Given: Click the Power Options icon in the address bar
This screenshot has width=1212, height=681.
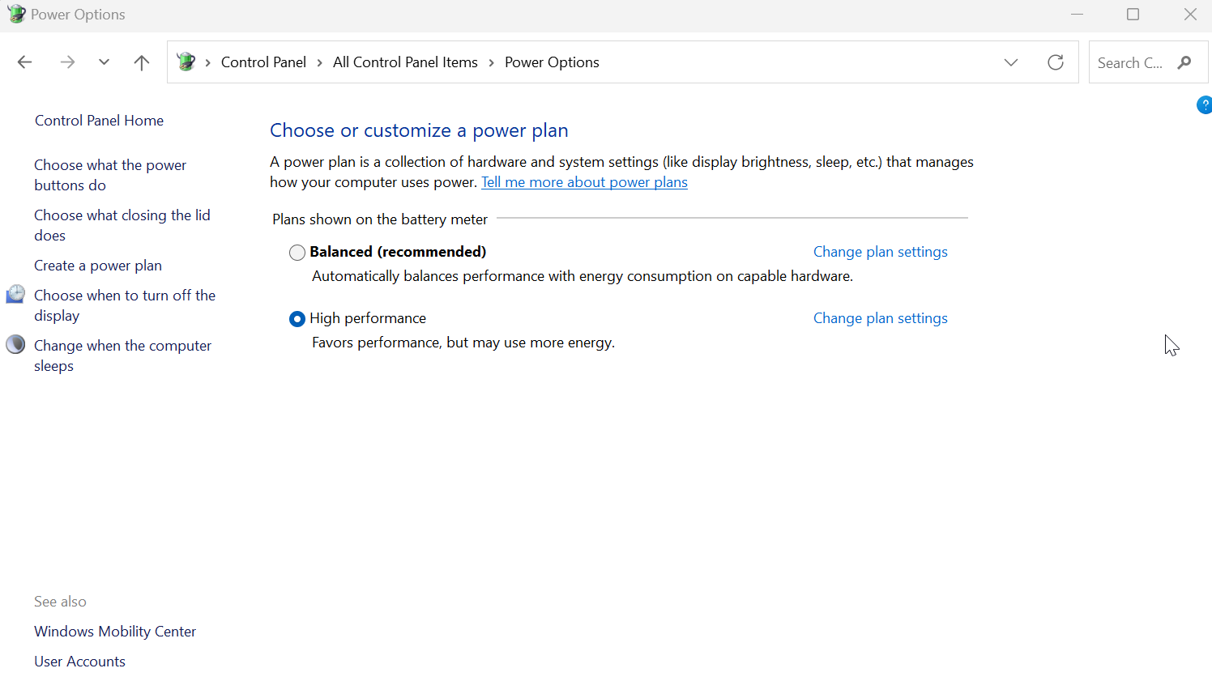Looking at the screenshot, I should (186, 62).
